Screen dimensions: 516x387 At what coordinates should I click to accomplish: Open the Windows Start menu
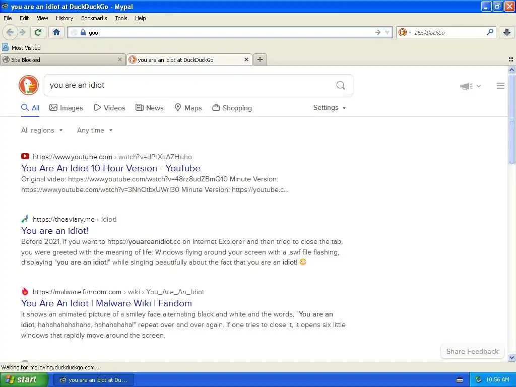point(23,380)
